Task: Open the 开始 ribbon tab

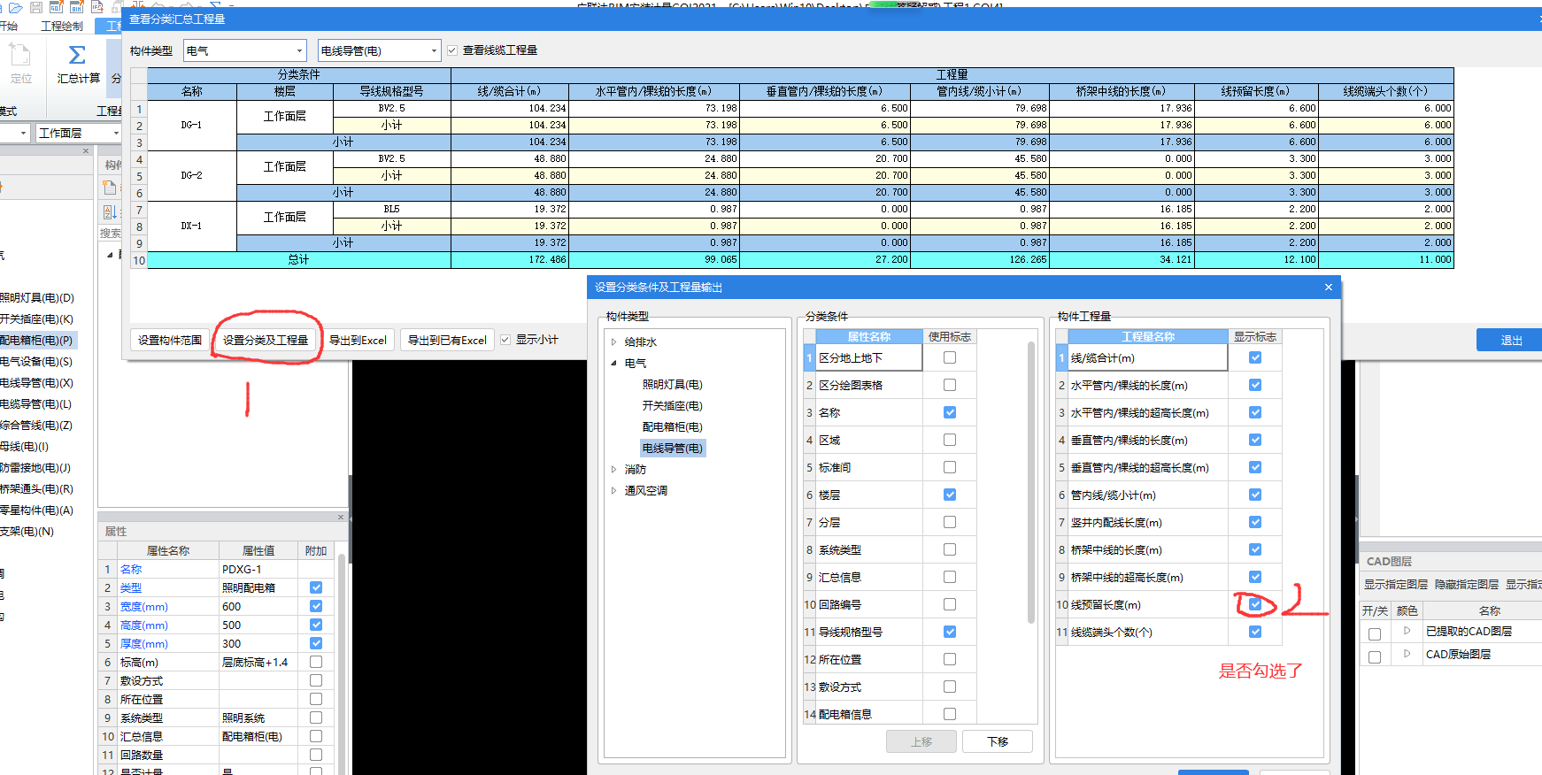Action: click(x=9, y=27)
